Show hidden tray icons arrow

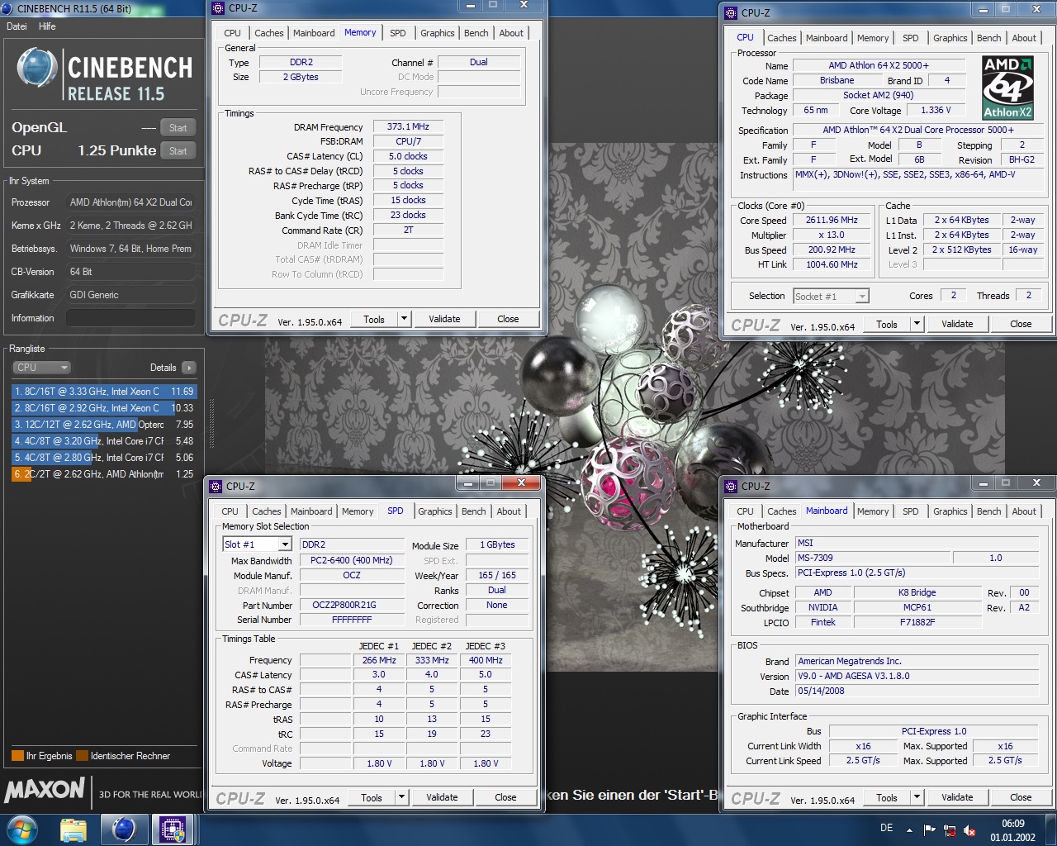(909, 829)
